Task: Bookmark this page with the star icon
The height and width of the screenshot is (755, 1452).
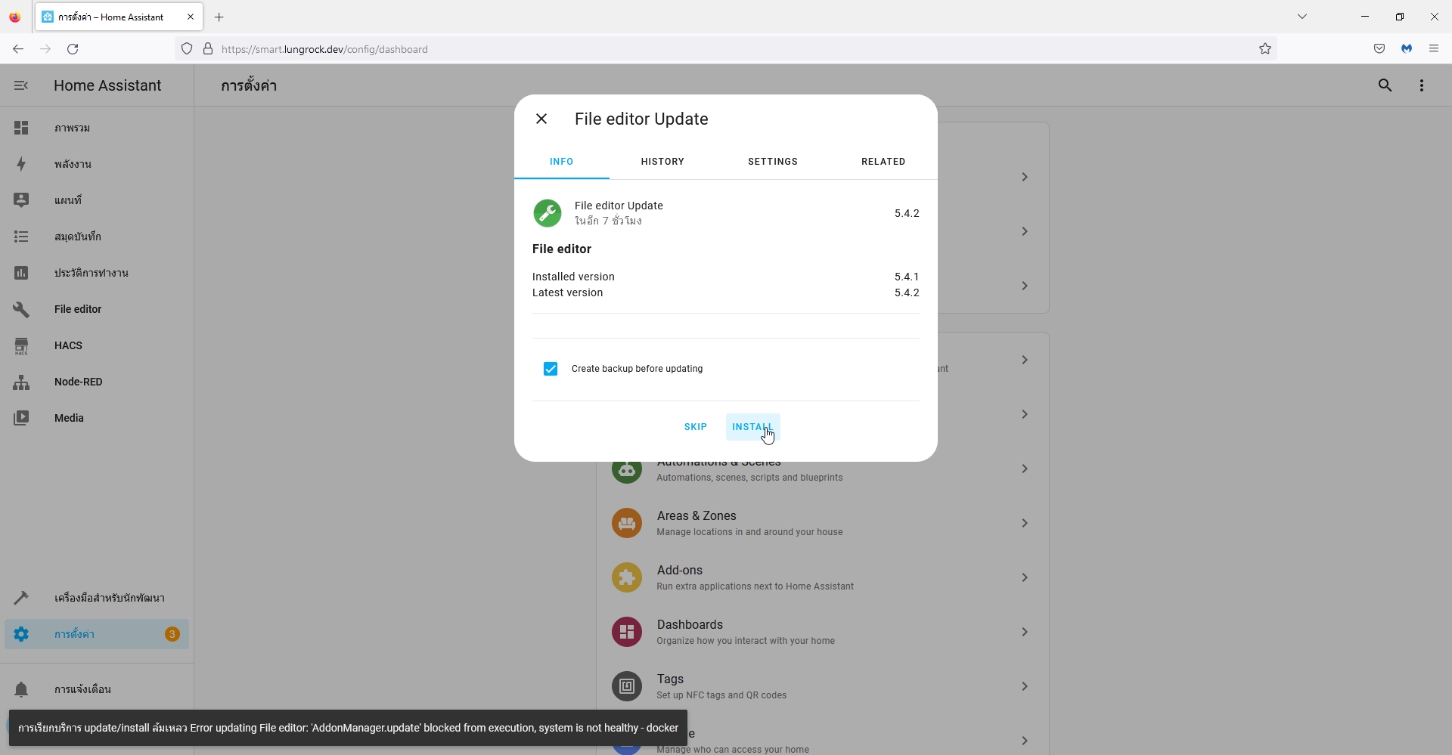Action: [1265, 49]
